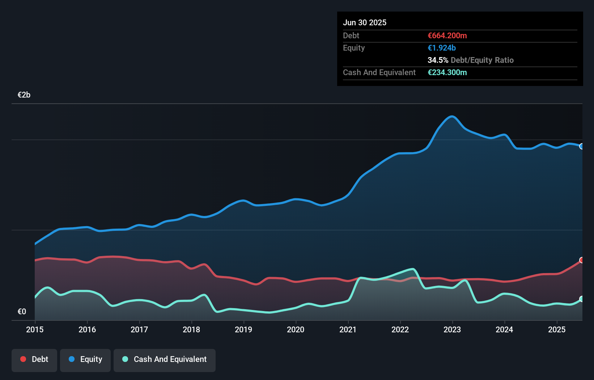This screenshot has width=594, height=380.
Task: Click the red Debt endpoint marker on chart
Action: [x=582, y=260]
